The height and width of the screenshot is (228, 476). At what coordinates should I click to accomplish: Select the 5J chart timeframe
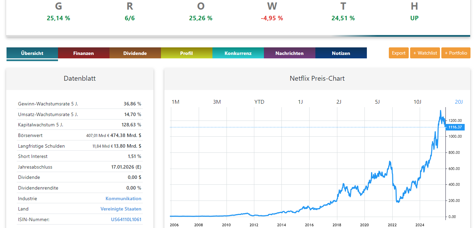click(377, 102)
